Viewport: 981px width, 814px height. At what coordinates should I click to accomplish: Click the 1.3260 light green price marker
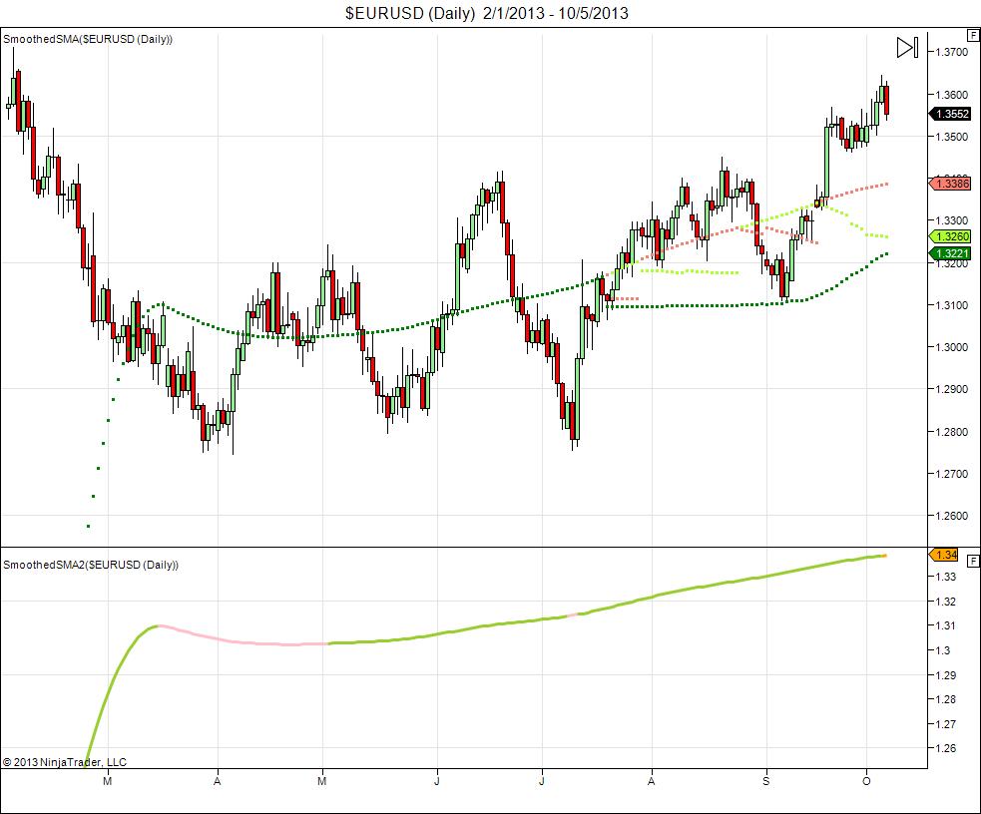[951, 236]
